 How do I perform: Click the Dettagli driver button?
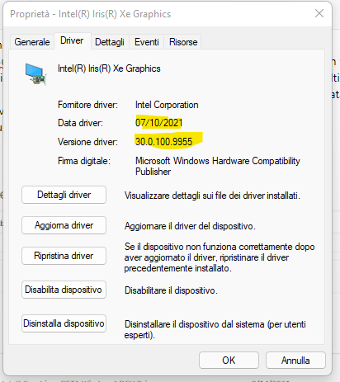coord(64,195)
